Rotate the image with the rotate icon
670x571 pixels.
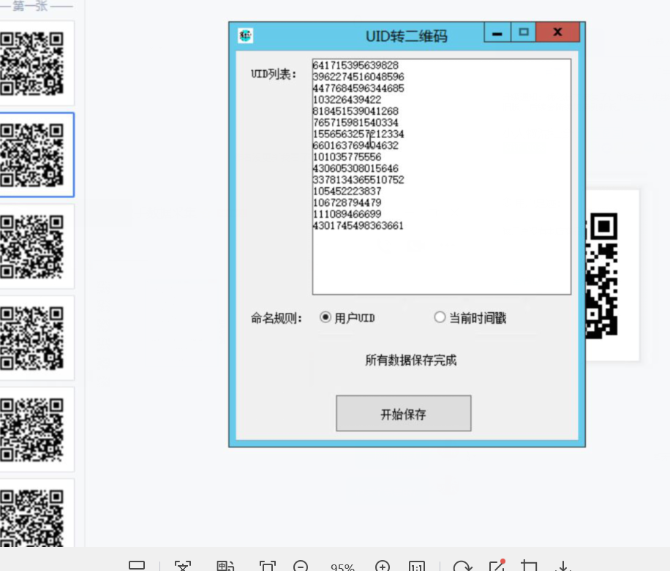462,567
